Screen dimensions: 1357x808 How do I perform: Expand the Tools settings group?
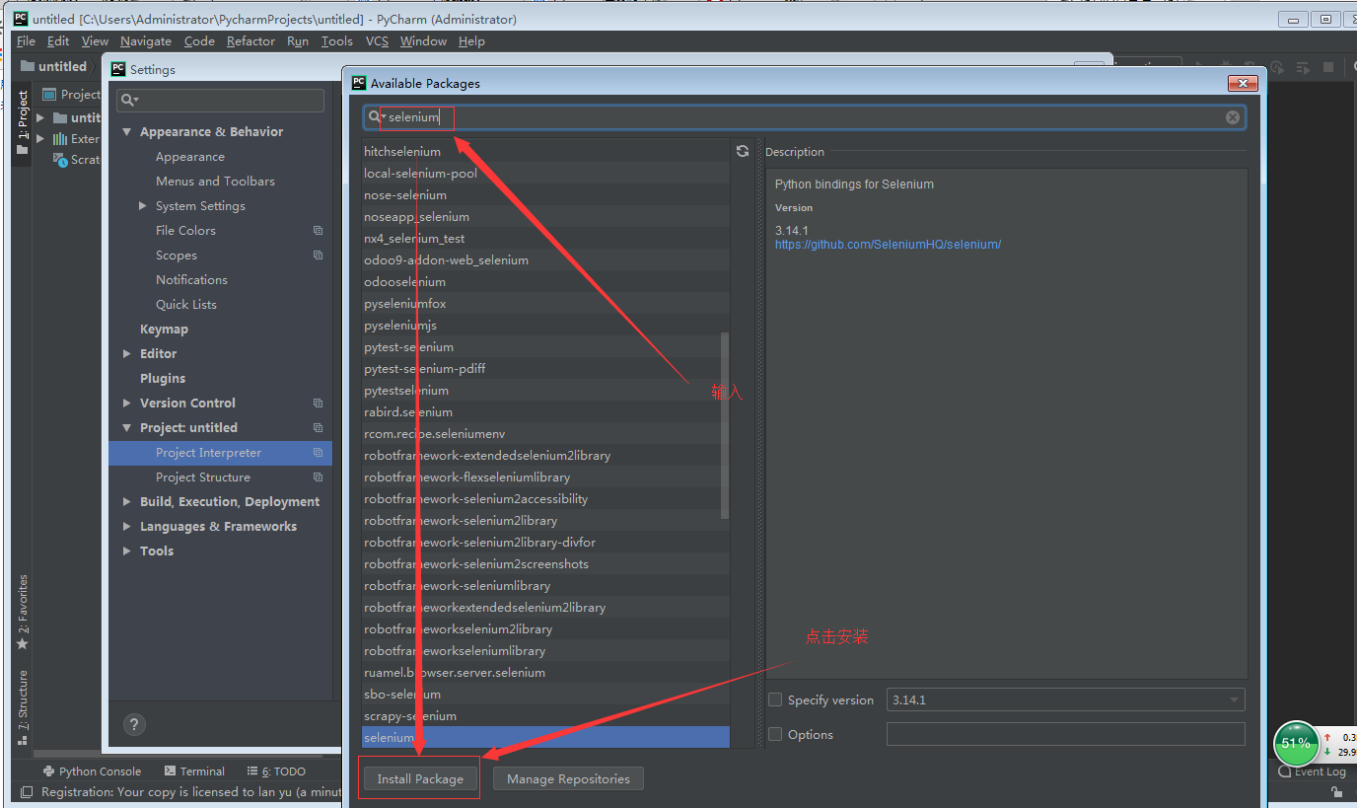coord(126,551)
